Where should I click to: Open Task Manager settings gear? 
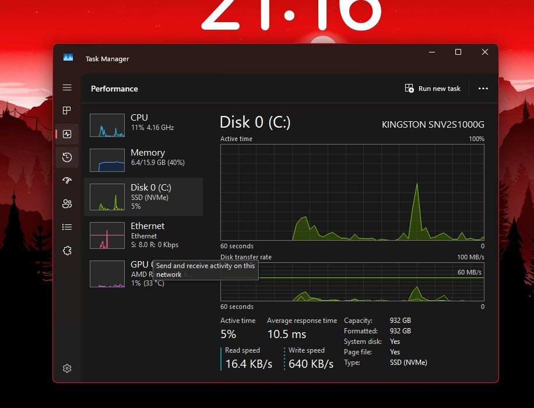(x=67, y=368)
